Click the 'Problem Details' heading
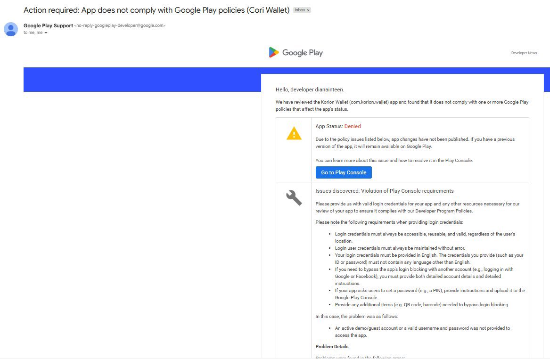The width and height of the screenshot is (550, 359). [332, 346]
